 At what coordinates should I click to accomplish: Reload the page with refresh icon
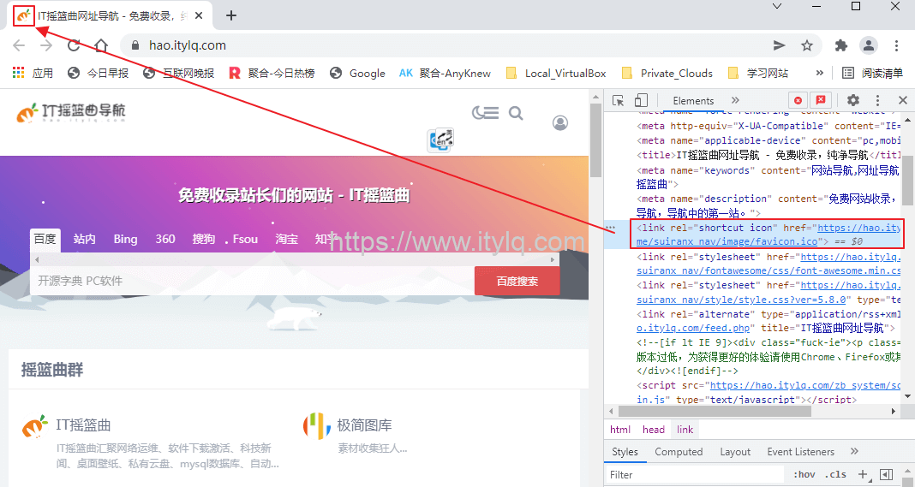74,45
